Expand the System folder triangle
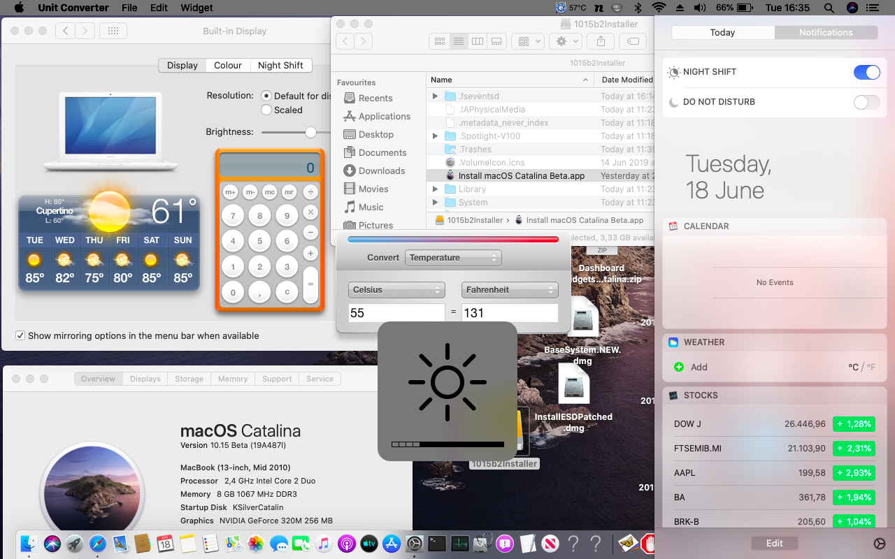 [435, 203]
